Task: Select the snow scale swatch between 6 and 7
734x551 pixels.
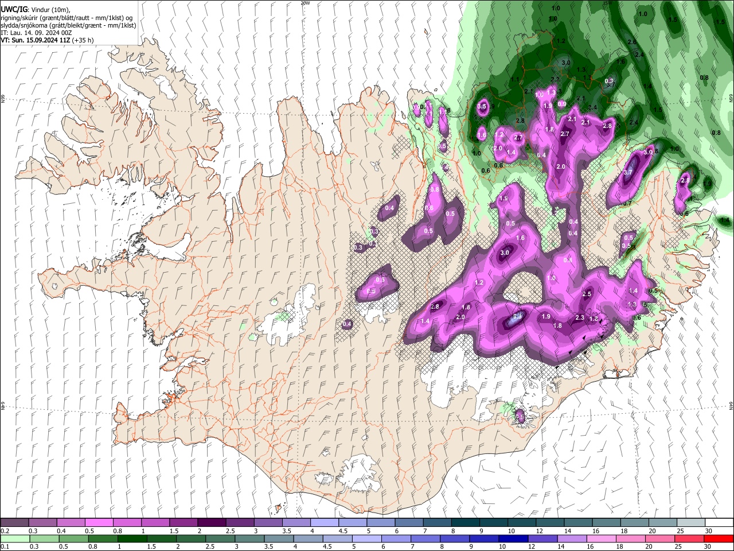Action: point(408,523)
